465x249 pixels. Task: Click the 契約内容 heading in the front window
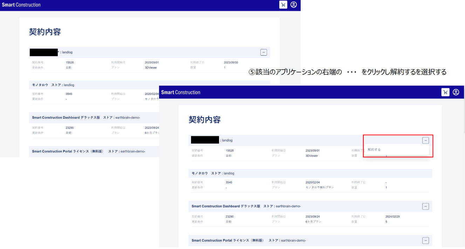click(x=205, y=120)
